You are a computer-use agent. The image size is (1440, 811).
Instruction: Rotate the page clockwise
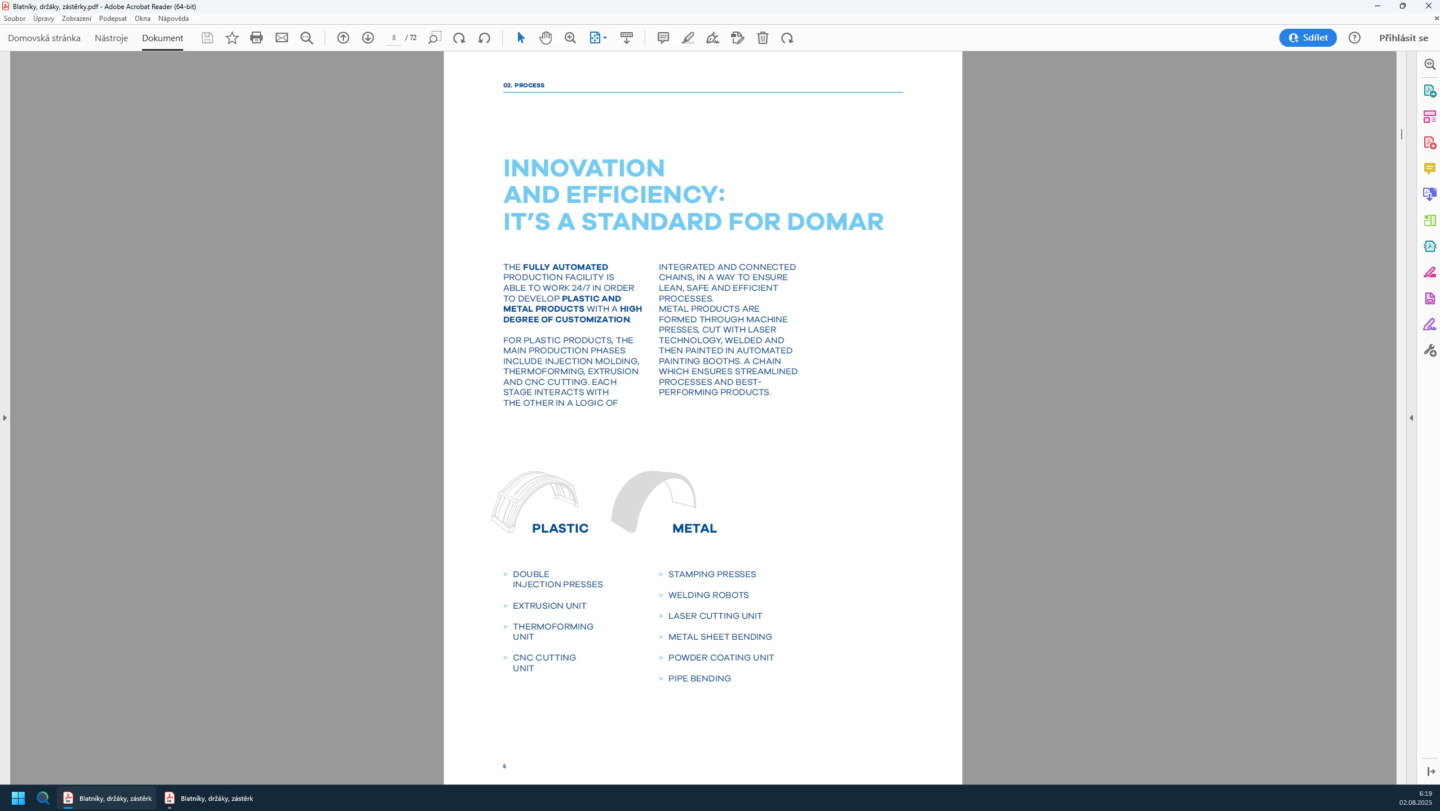click(x=459, y=38)
